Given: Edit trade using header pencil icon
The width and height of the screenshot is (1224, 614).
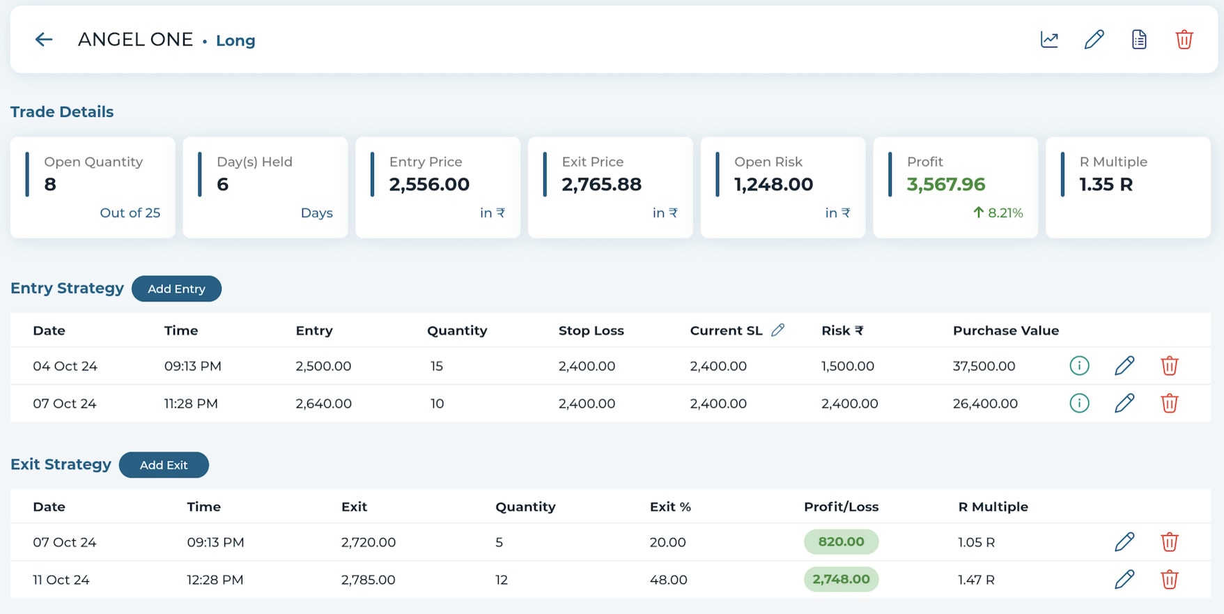Looking at the screenshot, I should click(1094, 40).
